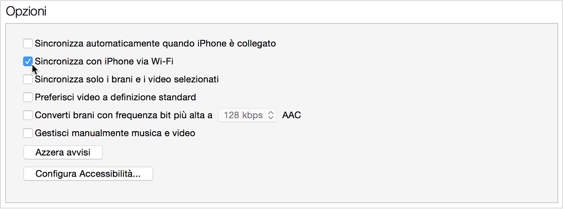Image resolution: width=563 pixels, height=209 pixels.
Task: Click the 'Gestisci manualmente musica e video' label text
Action: point(115,133)
